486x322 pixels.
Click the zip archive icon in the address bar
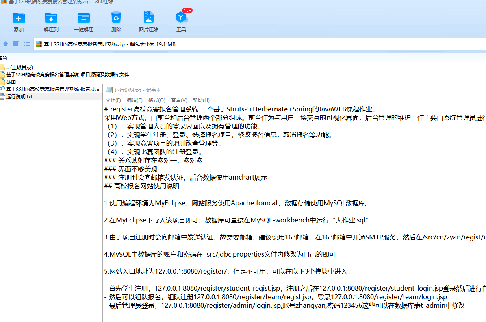point(39,44)
